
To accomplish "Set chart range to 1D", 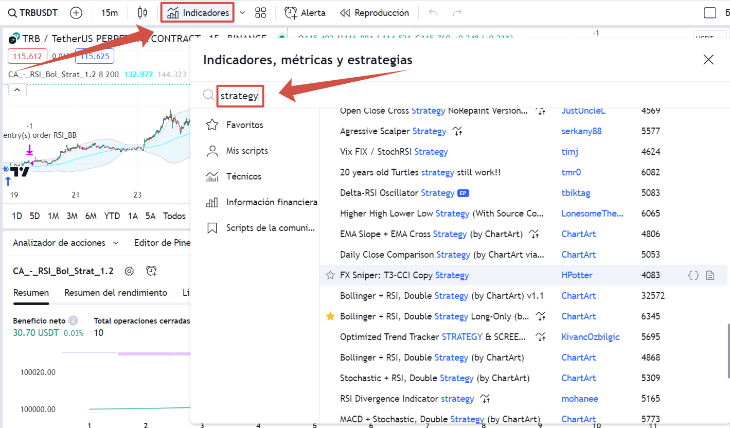I will [x=17, y=216].
